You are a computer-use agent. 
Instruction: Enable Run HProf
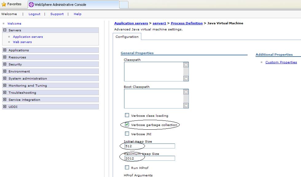(x=127, y=167)
